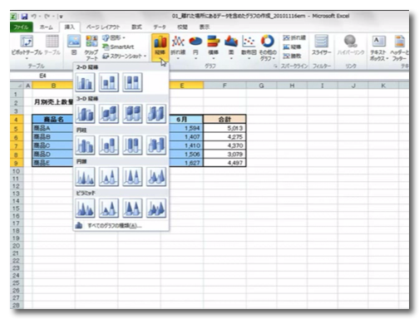This screenshot has height=319, width=419.
Task: Open the 面 area chart dropdown
Action: (231, 47)
